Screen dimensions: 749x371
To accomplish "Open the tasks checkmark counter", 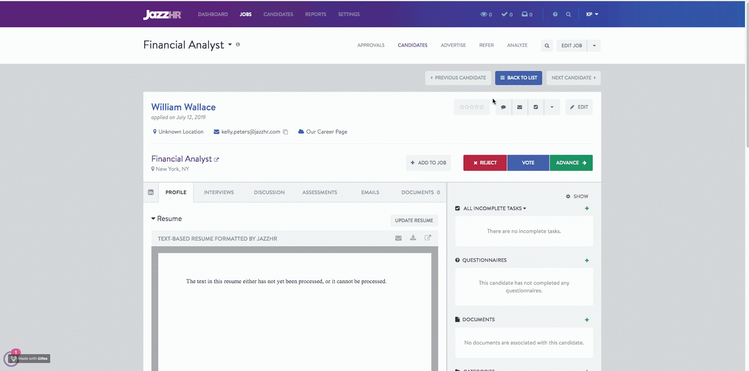I will (x=507, y=14).
